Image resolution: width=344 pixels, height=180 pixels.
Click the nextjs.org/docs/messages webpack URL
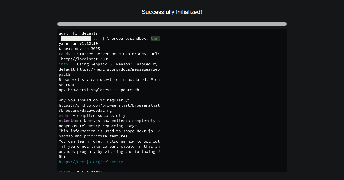pos(118,69)
